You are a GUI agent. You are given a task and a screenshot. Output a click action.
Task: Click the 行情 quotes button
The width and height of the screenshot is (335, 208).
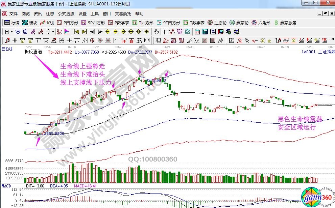(12, 23)
